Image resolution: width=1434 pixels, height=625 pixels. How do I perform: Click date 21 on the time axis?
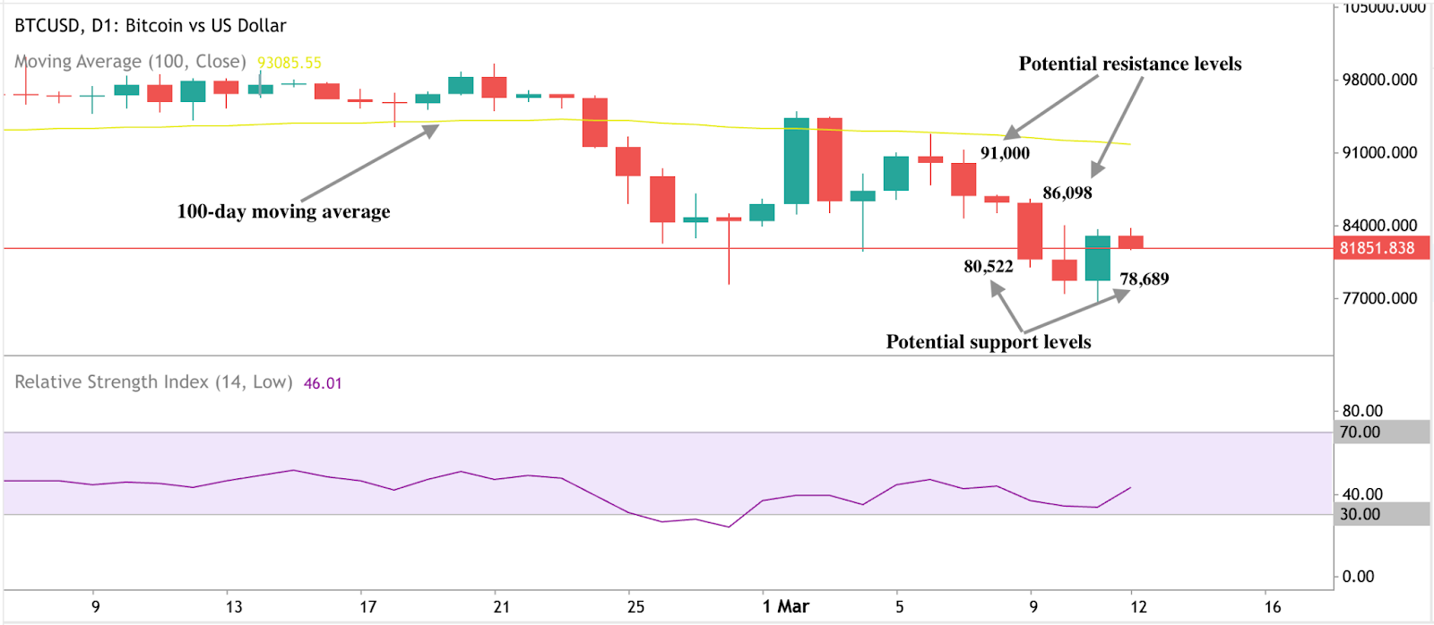[501, 606]
